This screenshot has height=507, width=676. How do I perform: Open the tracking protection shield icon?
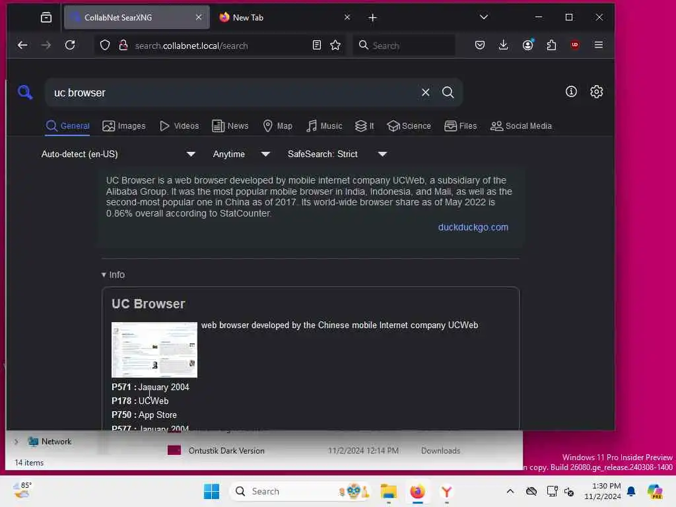point(105,46)
